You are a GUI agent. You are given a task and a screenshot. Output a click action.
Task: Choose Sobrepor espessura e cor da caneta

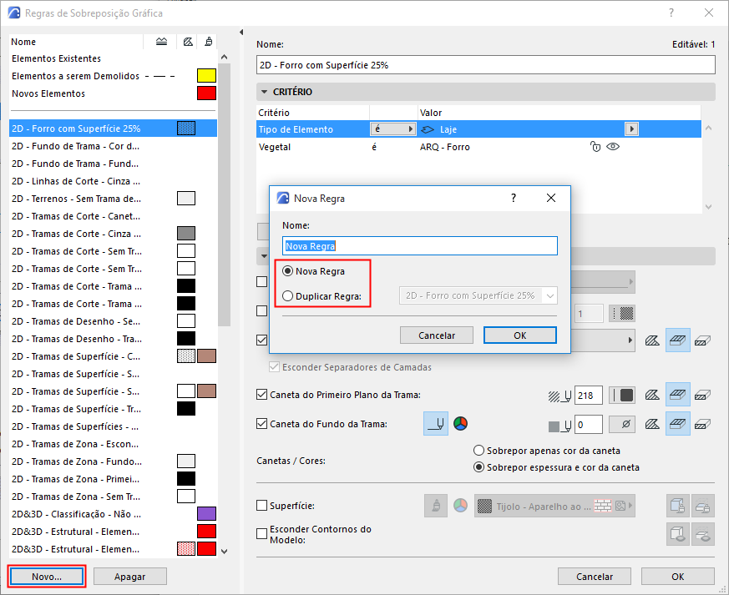(x=478, y=467)
